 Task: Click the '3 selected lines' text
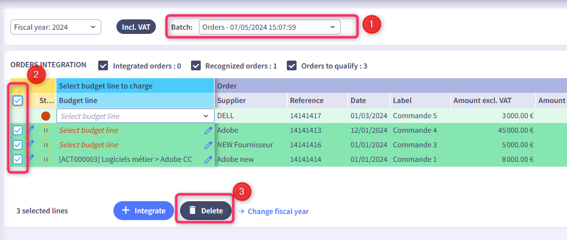point(42,211)
